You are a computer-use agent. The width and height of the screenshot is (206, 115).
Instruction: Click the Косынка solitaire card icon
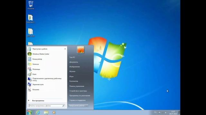coord(30,89)
